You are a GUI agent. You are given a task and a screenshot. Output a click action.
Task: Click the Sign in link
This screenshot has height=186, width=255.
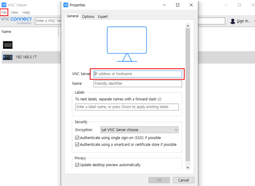tap(244, 21)
